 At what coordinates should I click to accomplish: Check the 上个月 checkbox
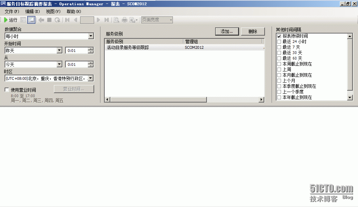click(279, 81)
